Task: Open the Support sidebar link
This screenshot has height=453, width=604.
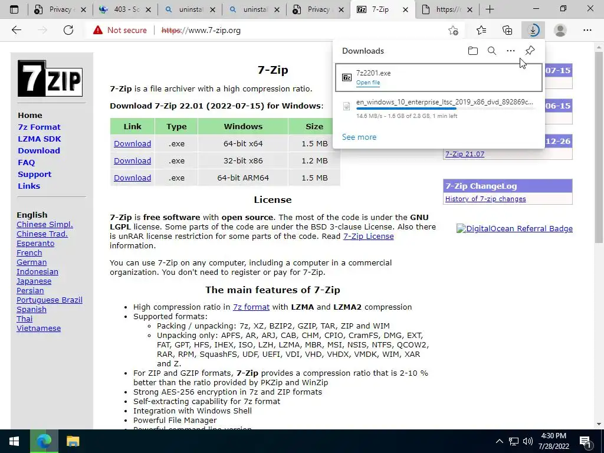Action: (34, 174)
